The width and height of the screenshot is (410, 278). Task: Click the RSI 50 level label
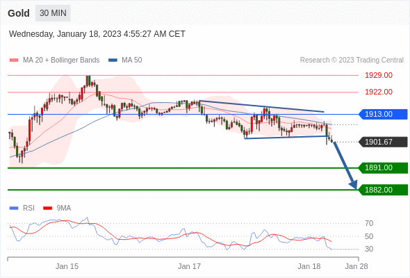[369, 236]
